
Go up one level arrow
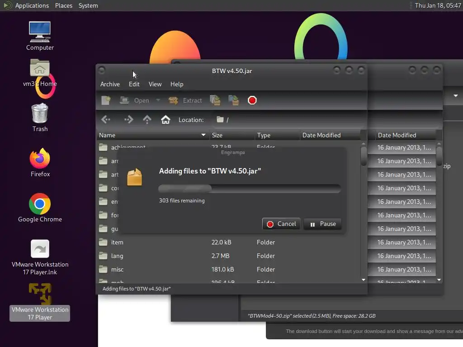(147, 119)
